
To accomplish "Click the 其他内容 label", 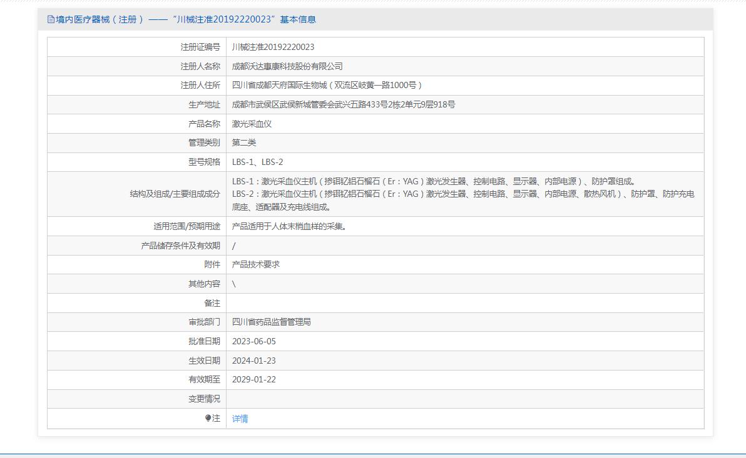I will click(x=204, y=284).
